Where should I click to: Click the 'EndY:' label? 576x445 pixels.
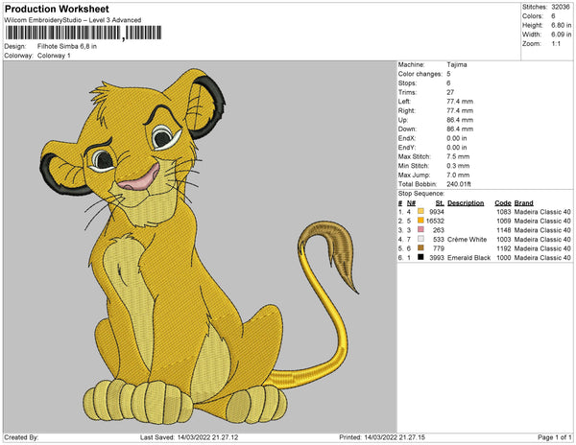click(x=407, y=148)
